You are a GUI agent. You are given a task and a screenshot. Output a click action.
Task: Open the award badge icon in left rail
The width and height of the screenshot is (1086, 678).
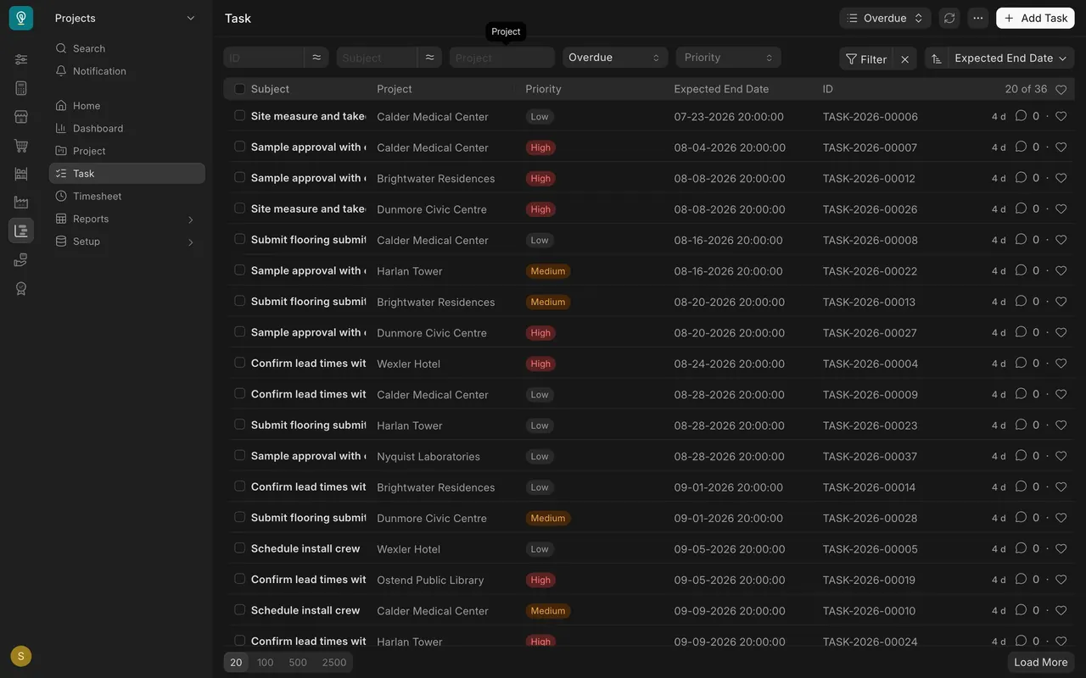pos(21,288)
